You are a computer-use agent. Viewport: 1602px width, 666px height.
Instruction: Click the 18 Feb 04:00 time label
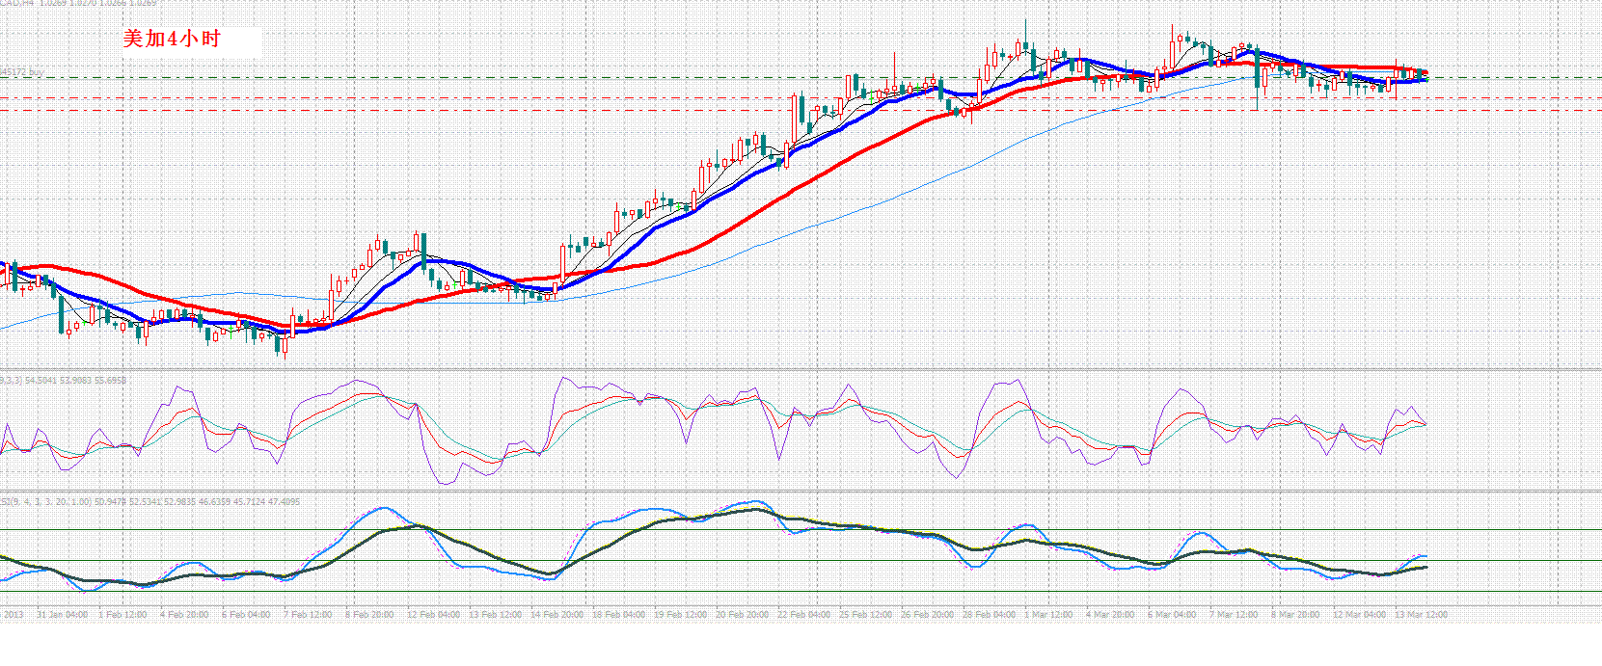click(618, 614)
